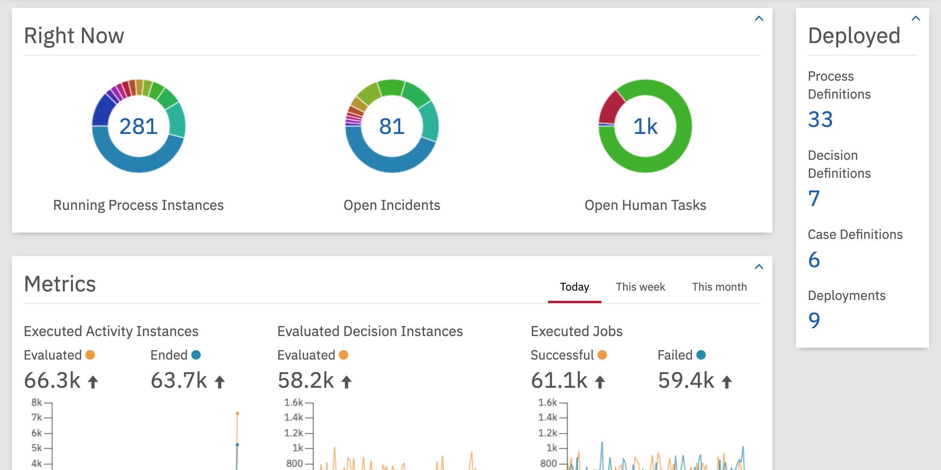Click the blue Failed legend dot
The image size is (941, 470).
tap(701, 355)
